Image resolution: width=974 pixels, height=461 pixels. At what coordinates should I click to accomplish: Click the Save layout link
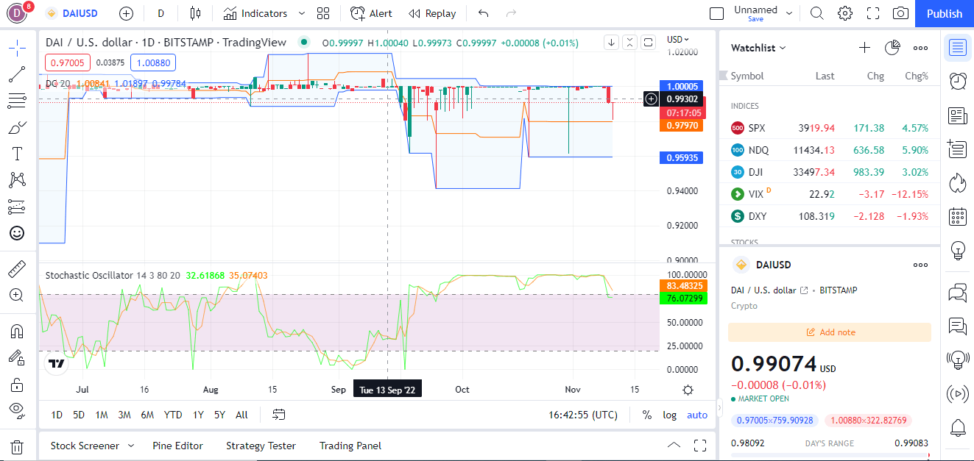[x=755, y=20]
